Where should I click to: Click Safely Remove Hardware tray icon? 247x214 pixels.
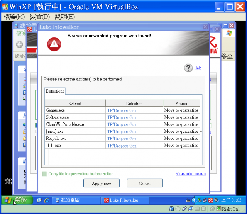click(x=200, y=200)
